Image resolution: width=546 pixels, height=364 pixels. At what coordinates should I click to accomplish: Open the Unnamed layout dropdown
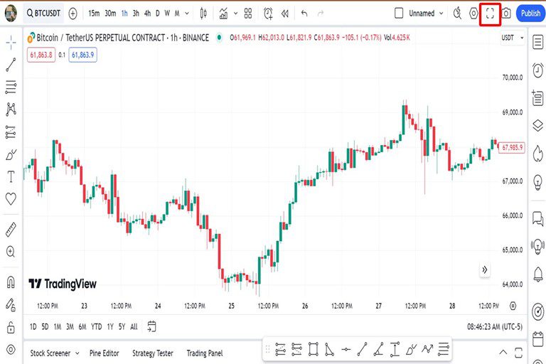click(x=427, y=14)
